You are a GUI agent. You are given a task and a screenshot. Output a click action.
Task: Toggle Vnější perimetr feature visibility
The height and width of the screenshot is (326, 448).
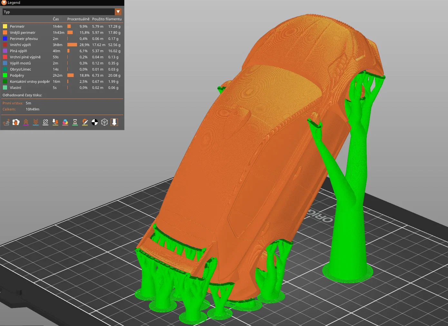pos(62,33)
